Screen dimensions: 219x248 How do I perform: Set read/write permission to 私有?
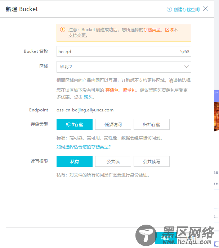[75, 161]
